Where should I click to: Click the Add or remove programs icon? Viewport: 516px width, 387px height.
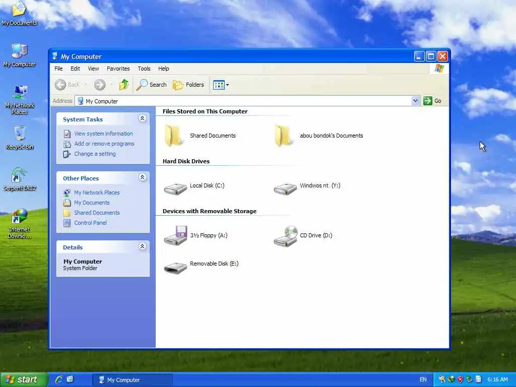(x=67, y=144)
